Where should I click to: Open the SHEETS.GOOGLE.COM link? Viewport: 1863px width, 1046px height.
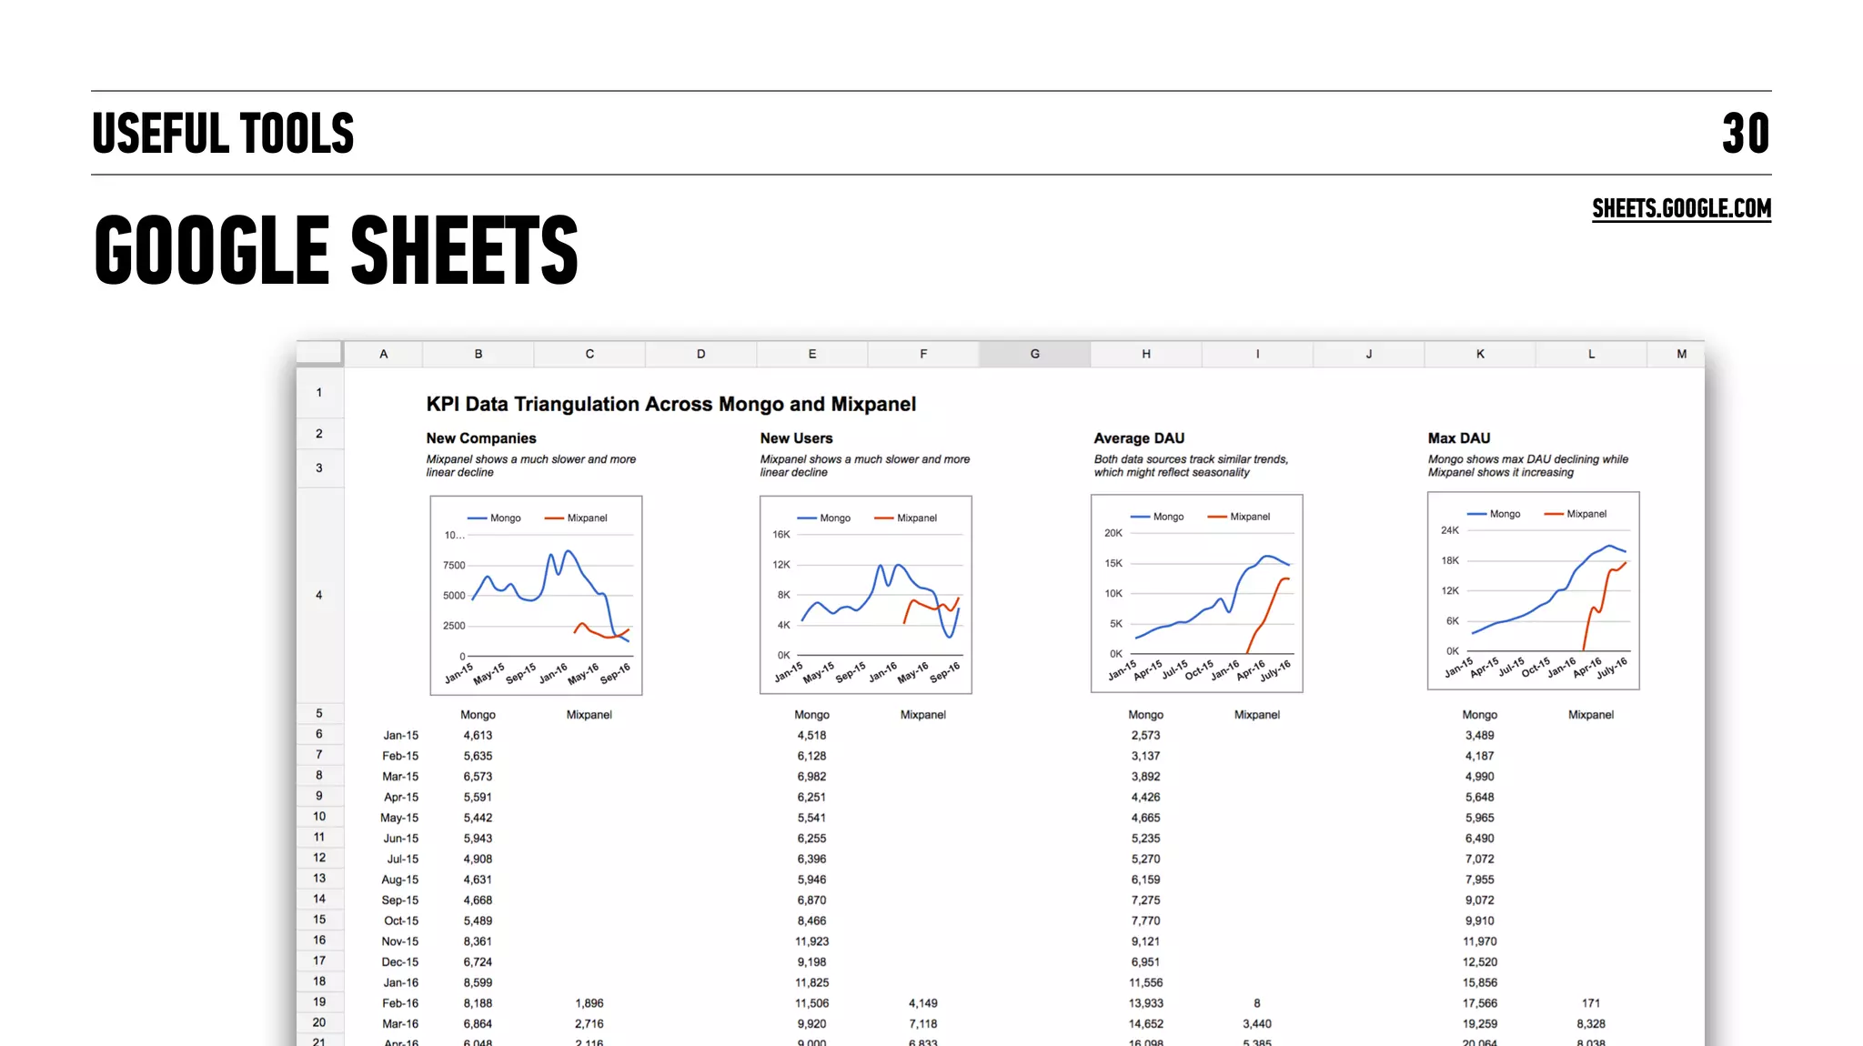click(1681, 209)
